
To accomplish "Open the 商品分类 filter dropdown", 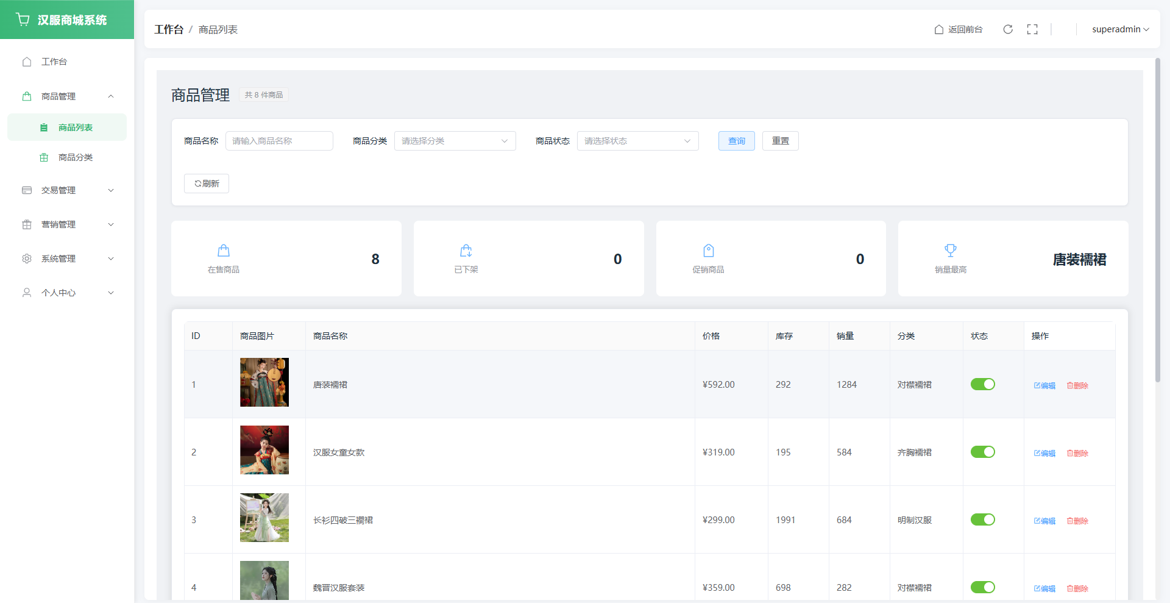I will [455, 141].
